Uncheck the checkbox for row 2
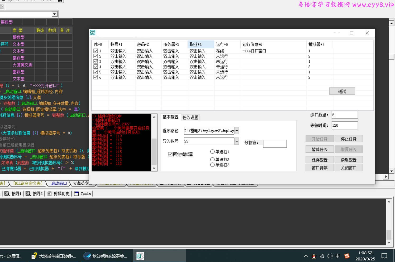Viewport: 395px width, 262px height. [x=96, y=56]
